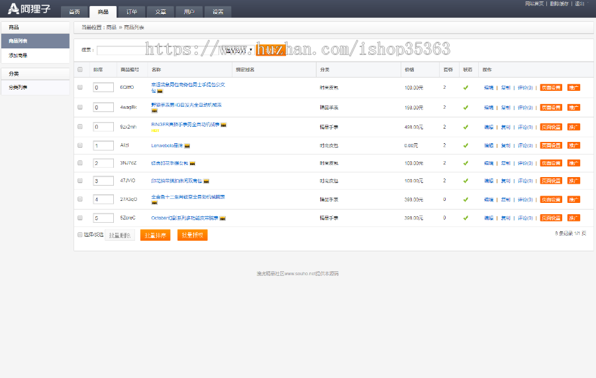Click image icon beside Lenwebolo product name
596x378 pixels.
click(x=187, y=145)
